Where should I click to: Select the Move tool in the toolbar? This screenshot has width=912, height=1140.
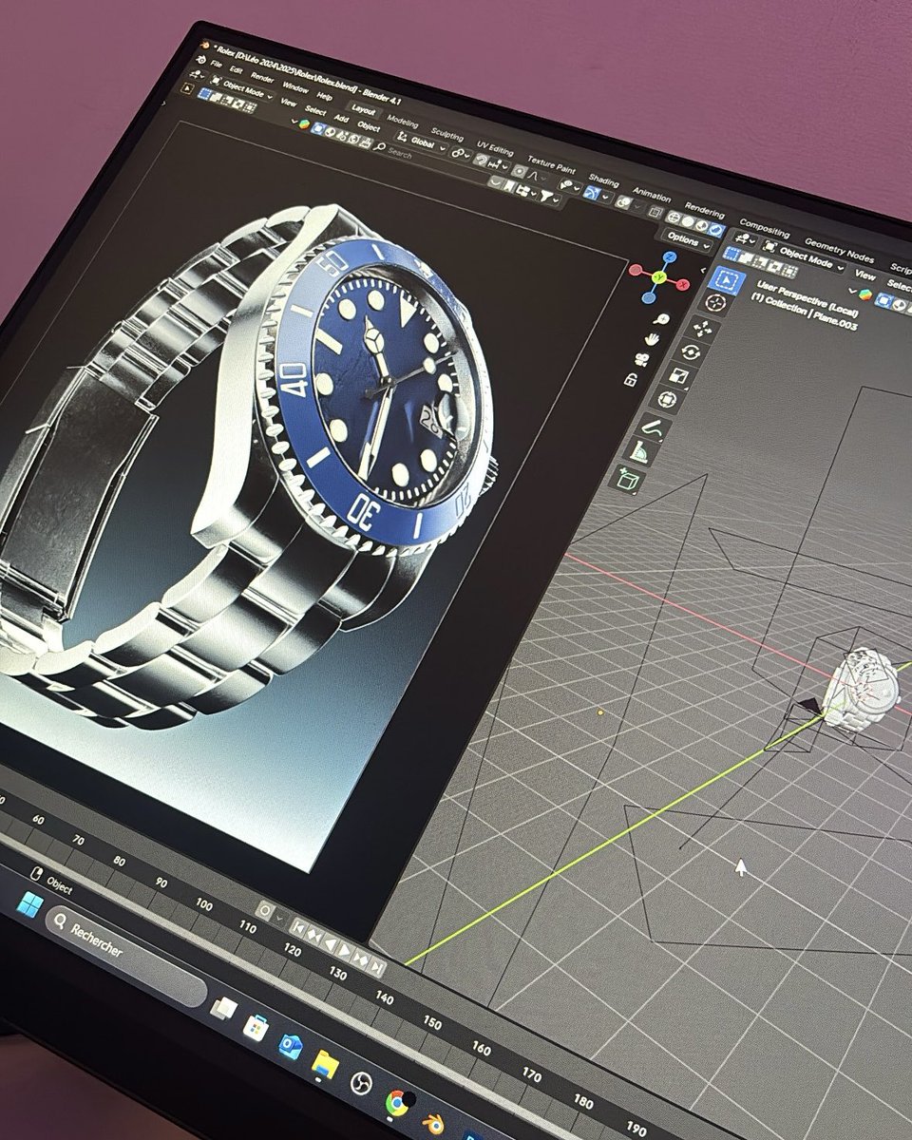(704, 328)
